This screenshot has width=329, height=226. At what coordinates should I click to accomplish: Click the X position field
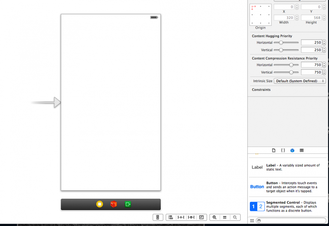click(284, 7)
